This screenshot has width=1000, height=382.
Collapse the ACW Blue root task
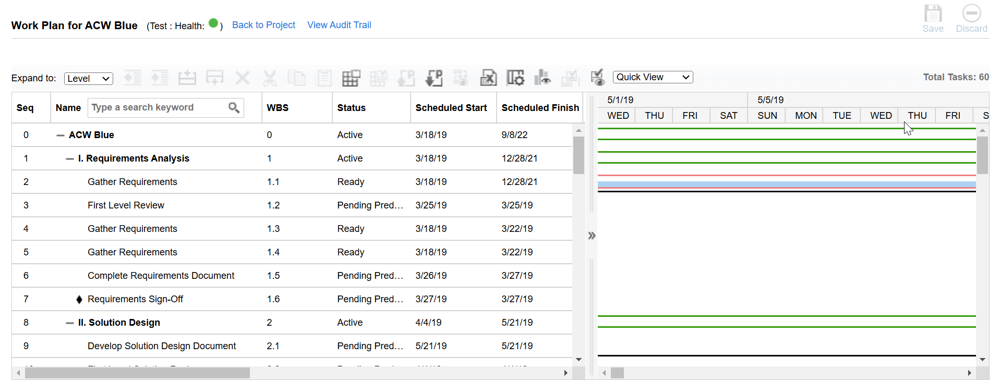pyautogui.click(x=61, y=135)
